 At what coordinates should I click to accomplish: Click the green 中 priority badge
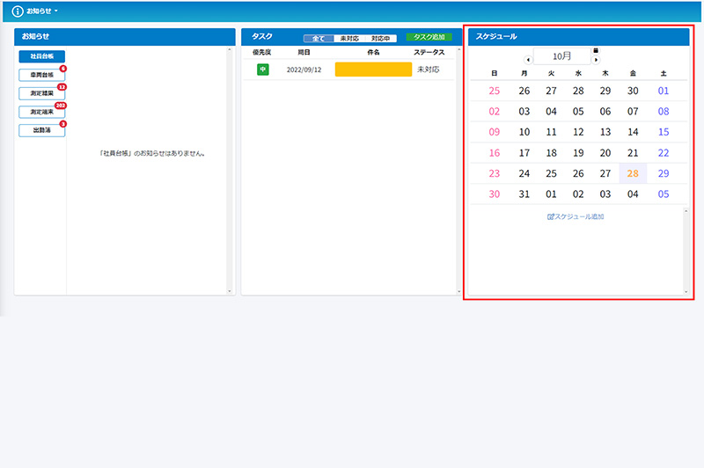(x=262, y=69)
